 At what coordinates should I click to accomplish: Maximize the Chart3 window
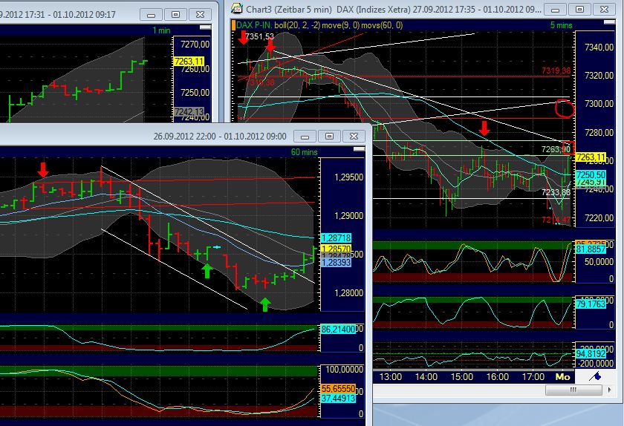pos(580,9)
